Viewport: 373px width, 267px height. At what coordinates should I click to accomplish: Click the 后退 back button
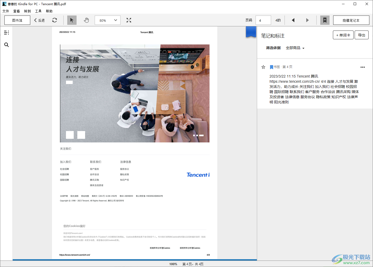coord(40,20)
